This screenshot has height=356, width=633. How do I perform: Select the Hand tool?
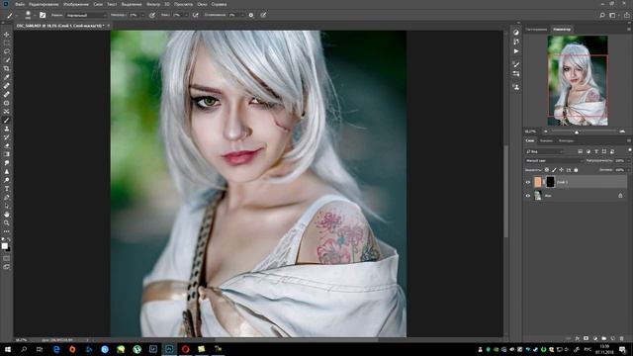pyautogui.click(x=7, y=215)
